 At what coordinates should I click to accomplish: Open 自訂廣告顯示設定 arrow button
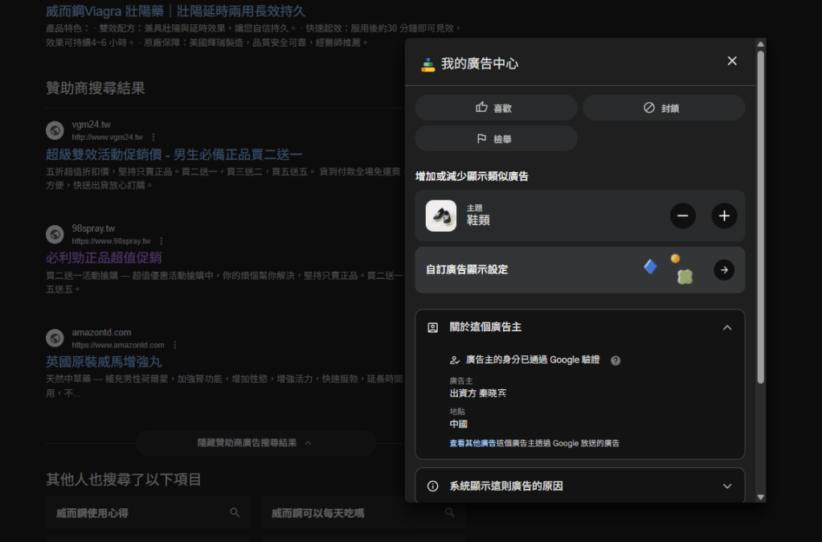[724, 270]
